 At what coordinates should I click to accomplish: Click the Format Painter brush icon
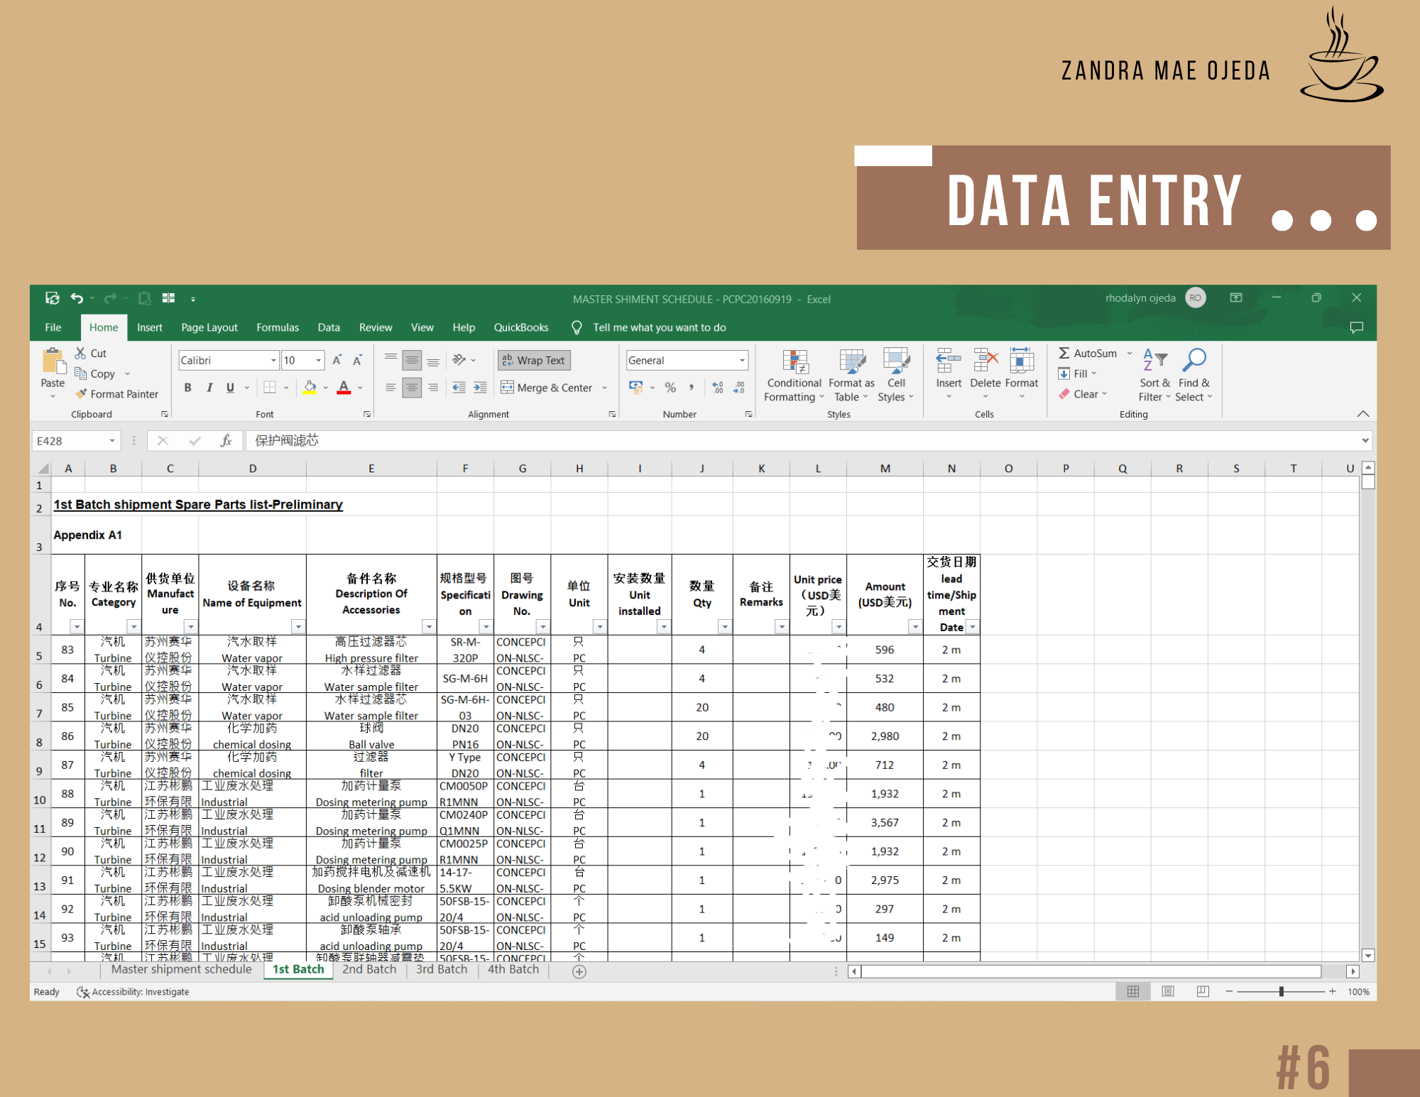(x=82, y=394)
